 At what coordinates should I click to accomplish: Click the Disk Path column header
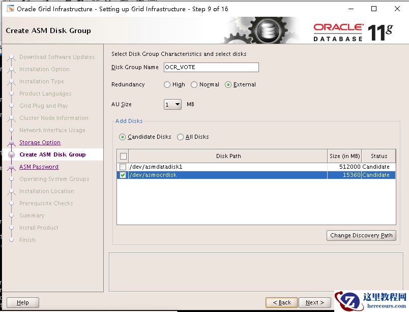tap(228, 156)
